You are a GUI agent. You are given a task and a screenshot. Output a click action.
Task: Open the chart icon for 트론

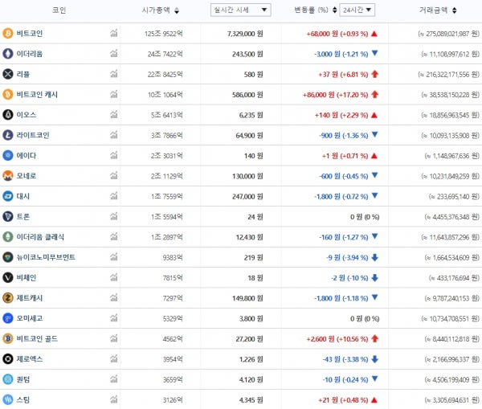(x=114, y=216)
